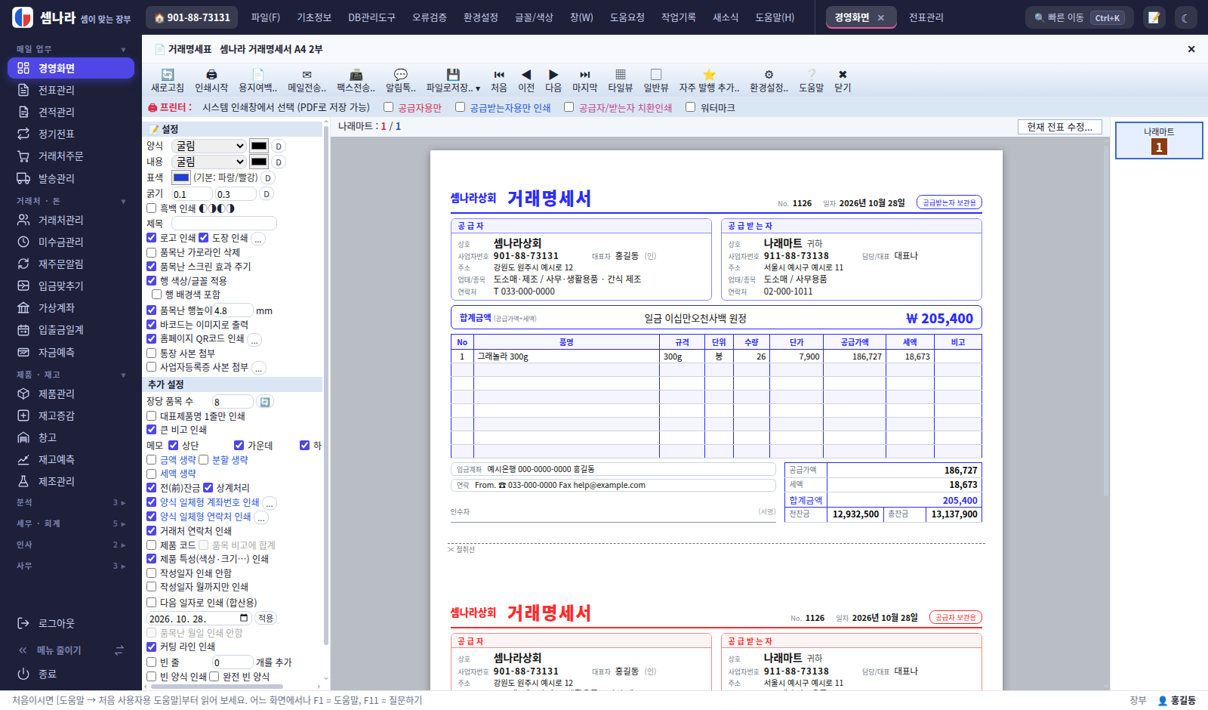
Task: Click the 적용 apply button next to date
Action: [x=266, y=618]
